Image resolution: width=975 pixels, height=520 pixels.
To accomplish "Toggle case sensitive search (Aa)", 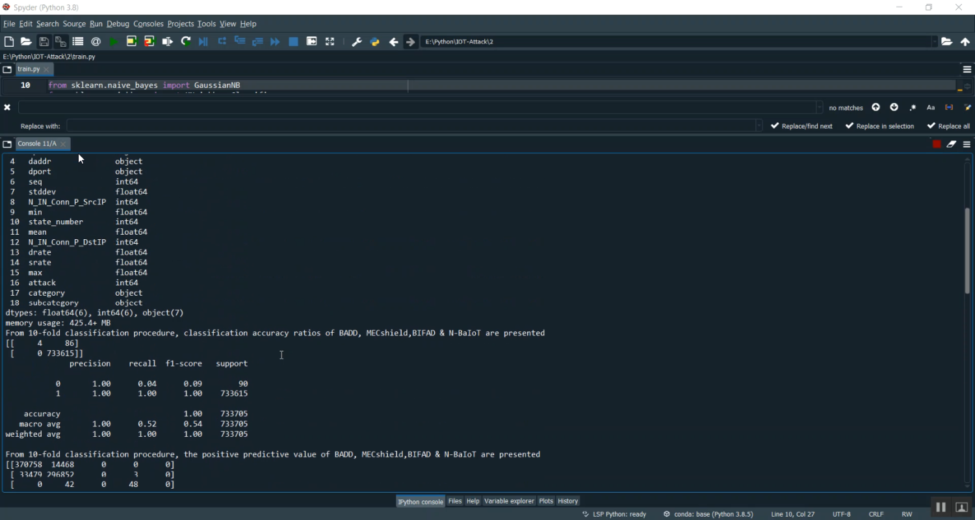I will coord(931,107).
